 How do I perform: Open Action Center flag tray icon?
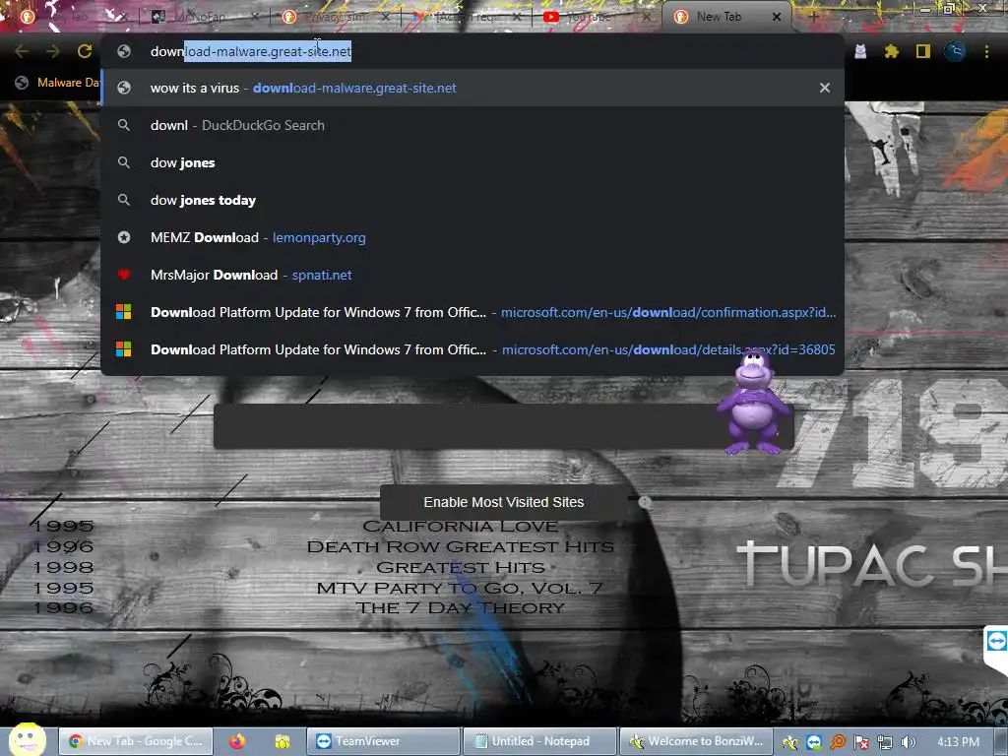[861, 742]
